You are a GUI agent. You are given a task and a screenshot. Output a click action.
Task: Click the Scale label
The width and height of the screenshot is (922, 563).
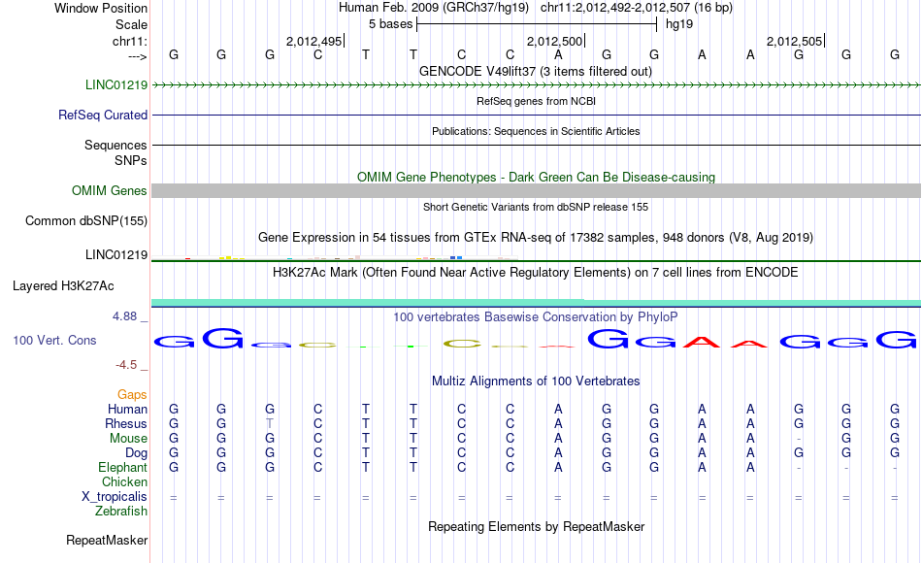[132, 24]
